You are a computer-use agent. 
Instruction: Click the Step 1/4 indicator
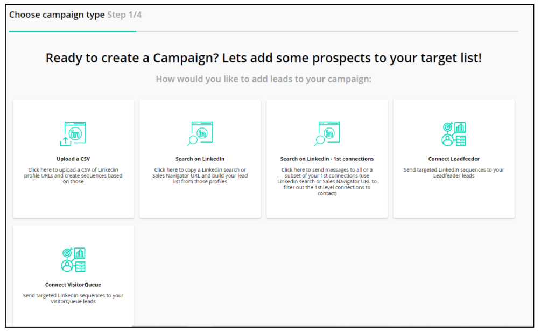(124, 15)
